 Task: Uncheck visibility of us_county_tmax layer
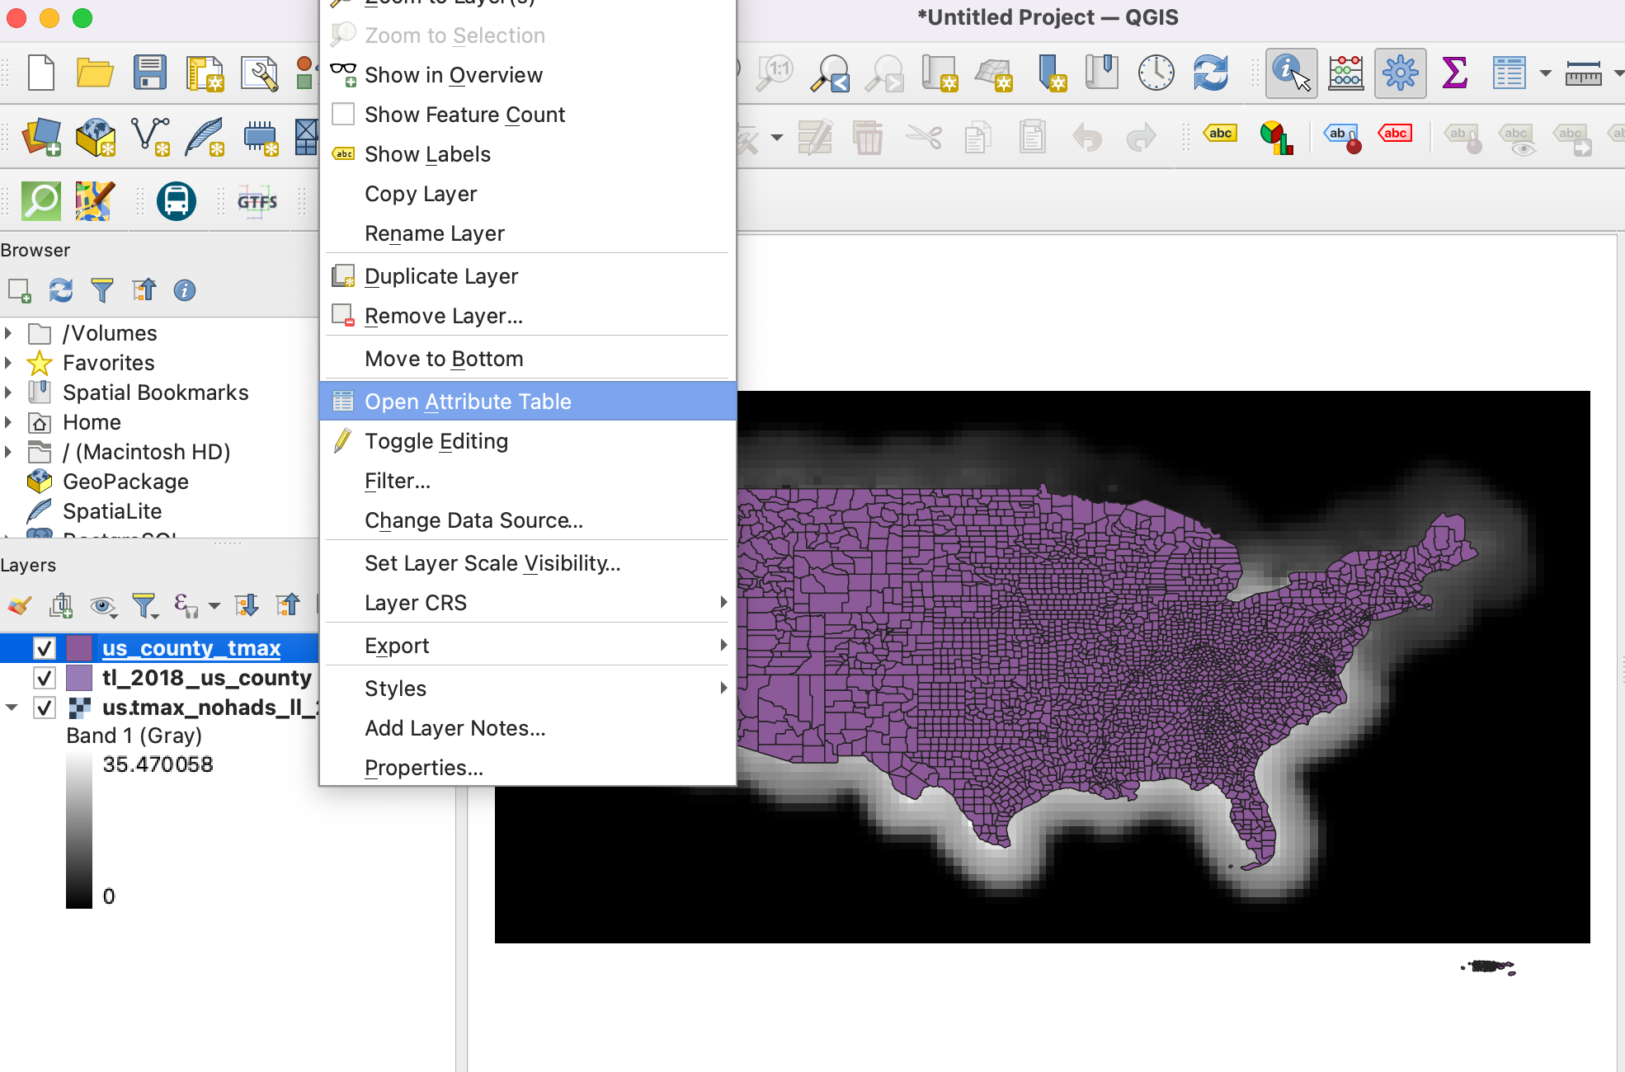click(x=45, y=648)
